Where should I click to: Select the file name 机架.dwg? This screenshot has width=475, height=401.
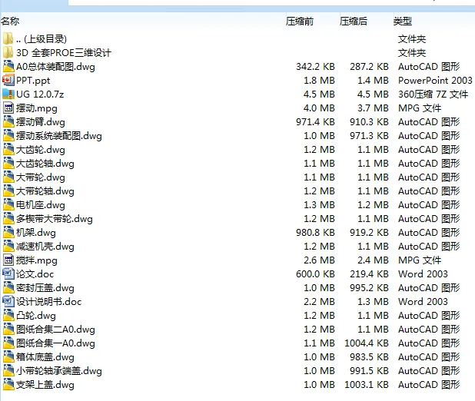point(36,233)
